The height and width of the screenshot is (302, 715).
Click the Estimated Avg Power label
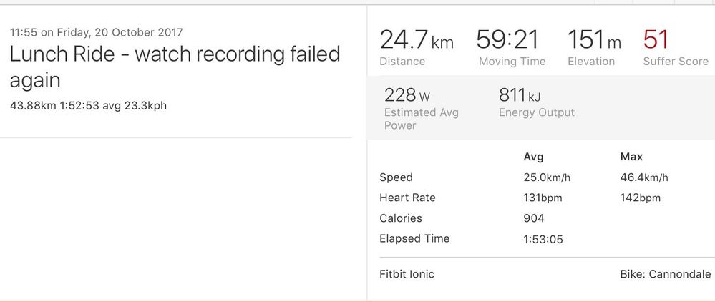[x=421, y=119]
